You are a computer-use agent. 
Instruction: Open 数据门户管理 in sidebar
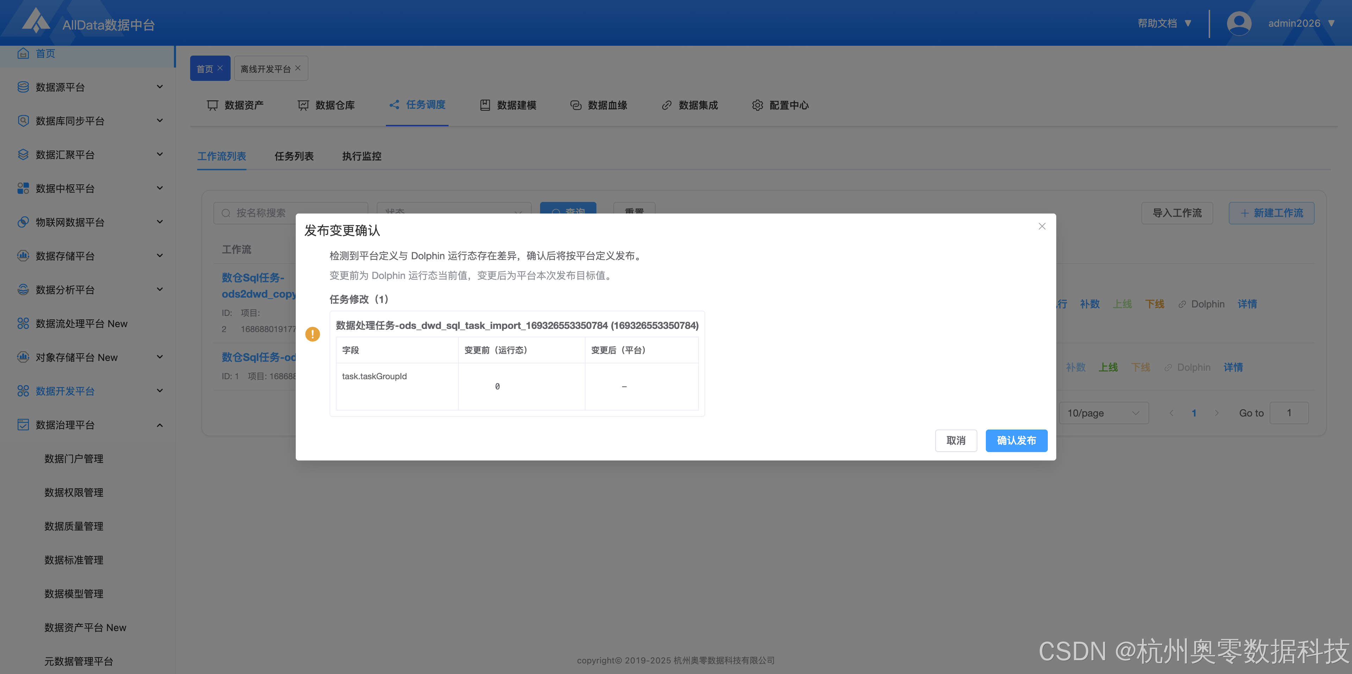[x=74, y=459]
